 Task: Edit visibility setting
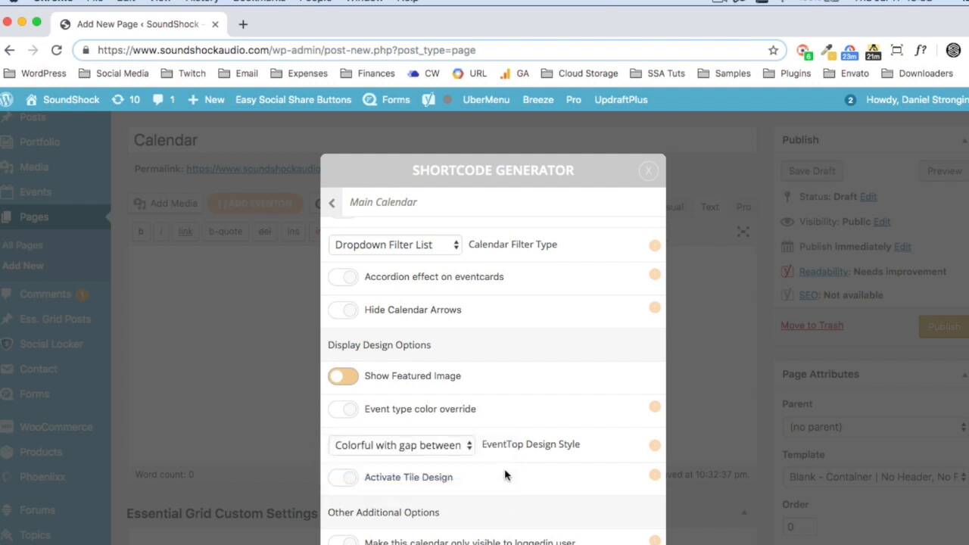(882, 222)
